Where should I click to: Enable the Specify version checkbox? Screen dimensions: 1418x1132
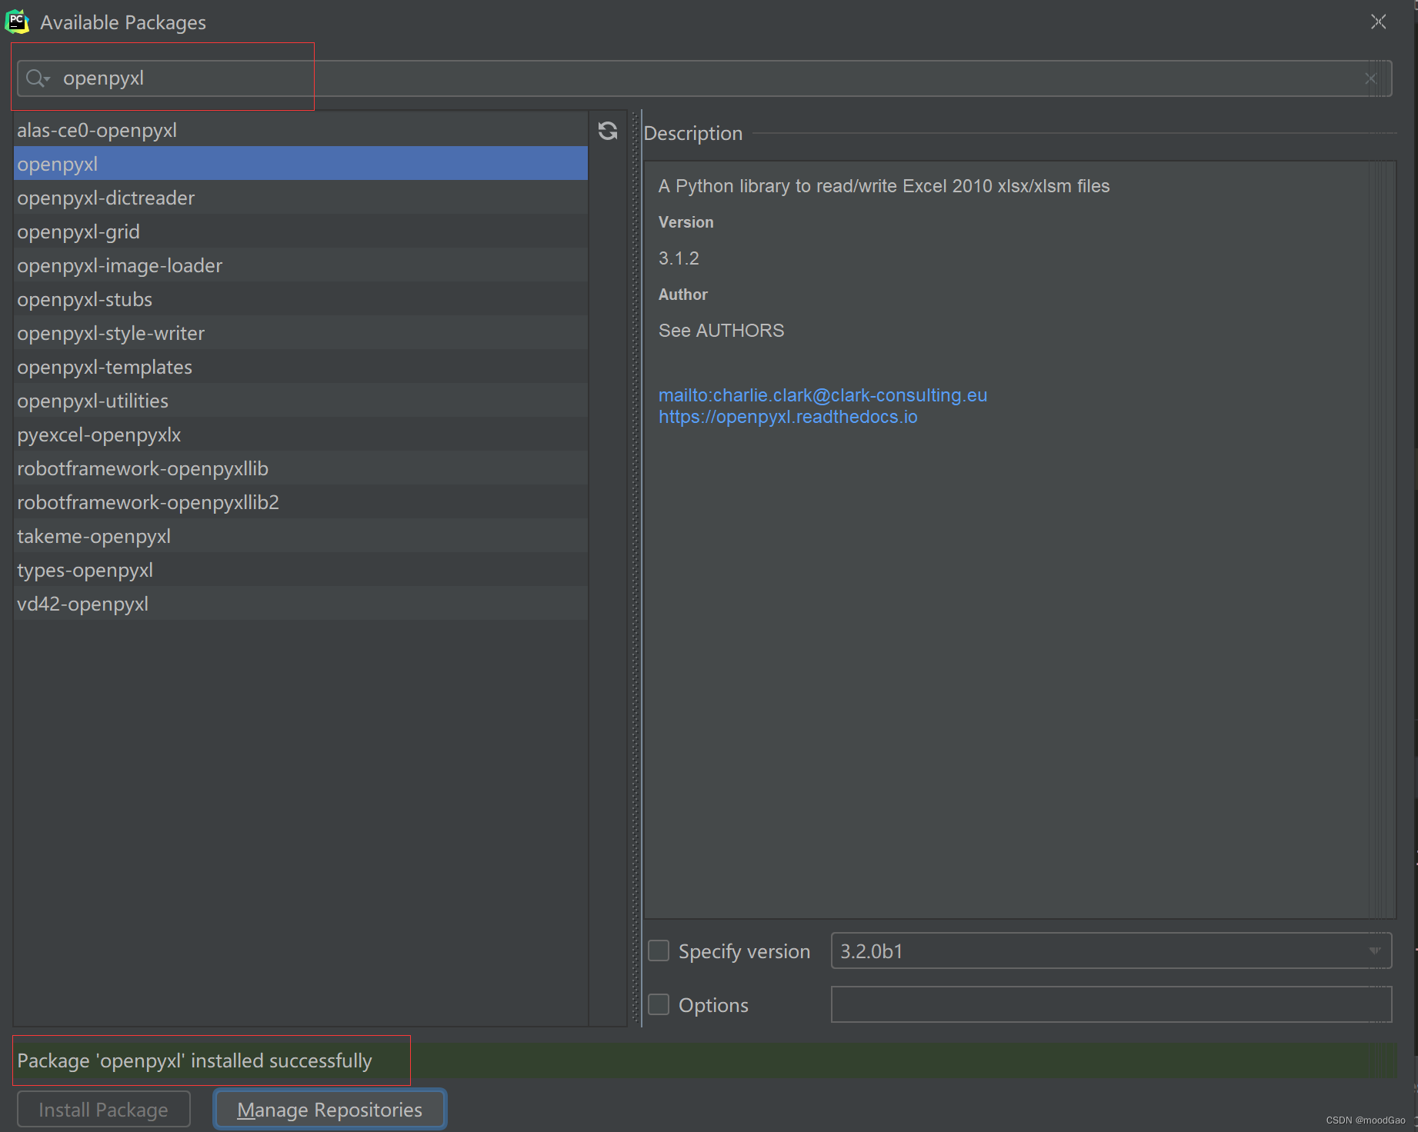[x=659, y=951]
